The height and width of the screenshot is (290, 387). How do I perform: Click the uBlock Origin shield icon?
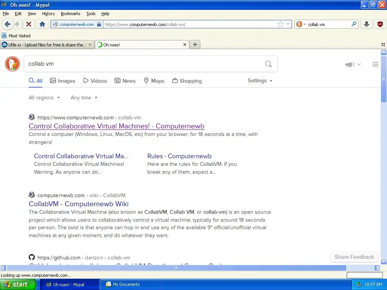pyautogui.click(x=380, y=24)
